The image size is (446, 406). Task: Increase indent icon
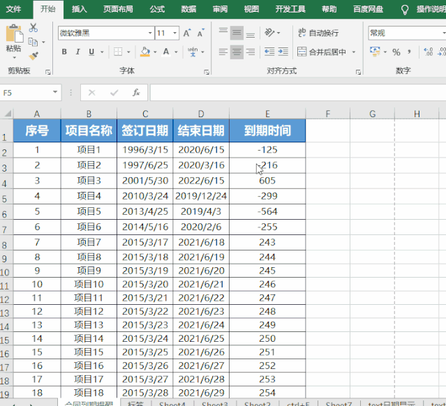pyautogui.click(x=283, y=52)
